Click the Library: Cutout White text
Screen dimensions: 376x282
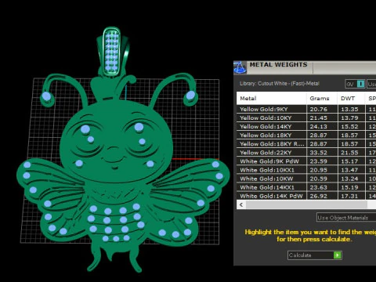coord(280,84)
